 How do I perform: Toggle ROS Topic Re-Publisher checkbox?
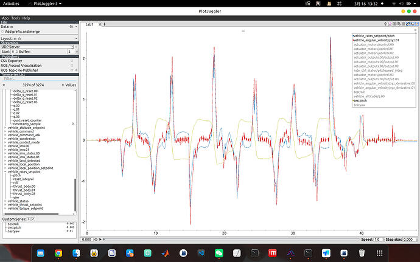coord(72,70)
